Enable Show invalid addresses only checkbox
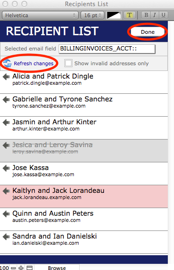Viewport: 174px width, 270px height. (68, 63)
